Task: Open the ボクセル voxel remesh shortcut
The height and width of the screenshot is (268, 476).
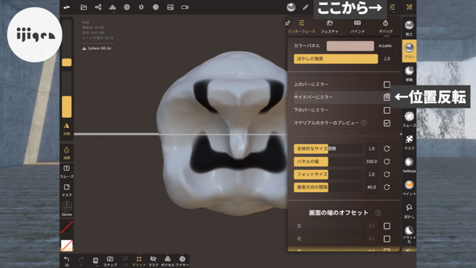Action: coord(168,261)
